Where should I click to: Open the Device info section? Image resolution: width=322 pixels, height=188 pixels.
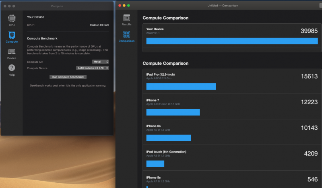point(12,54)
